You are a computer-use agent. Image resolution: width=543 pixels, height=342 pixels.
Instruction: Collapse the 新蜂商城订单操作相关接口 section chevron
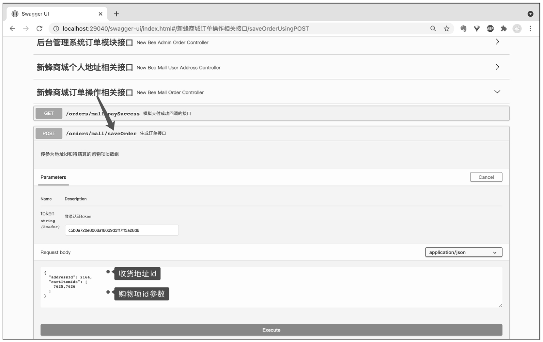coord(497,92)
